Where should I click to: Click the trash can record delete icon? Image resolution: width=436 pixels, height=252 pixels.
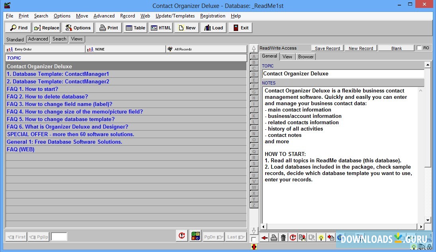(x=283, y=237)
